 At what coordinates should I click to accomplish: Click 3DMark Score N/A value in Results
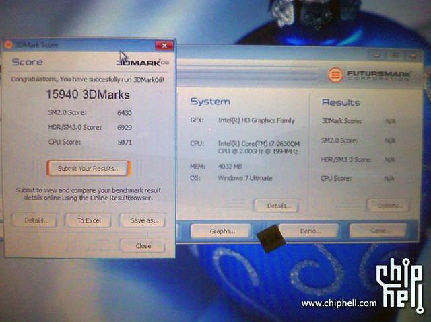(x=391, y=121)
